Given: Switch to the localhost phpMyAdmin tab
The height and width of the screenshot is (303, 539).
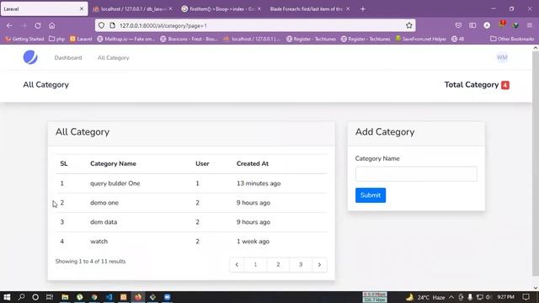Looking at the screenshot, I should click(x=133, y=9).
